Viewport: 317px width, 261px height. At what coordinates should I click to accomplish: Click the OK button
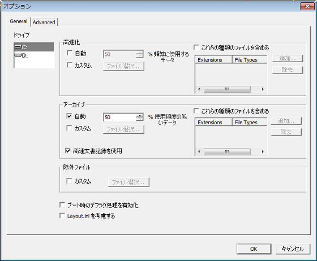(x=254, y=249)
